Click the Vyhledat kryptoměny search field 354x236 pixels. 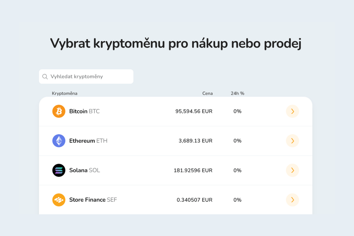pyautogui.click(x=86, y=76)
